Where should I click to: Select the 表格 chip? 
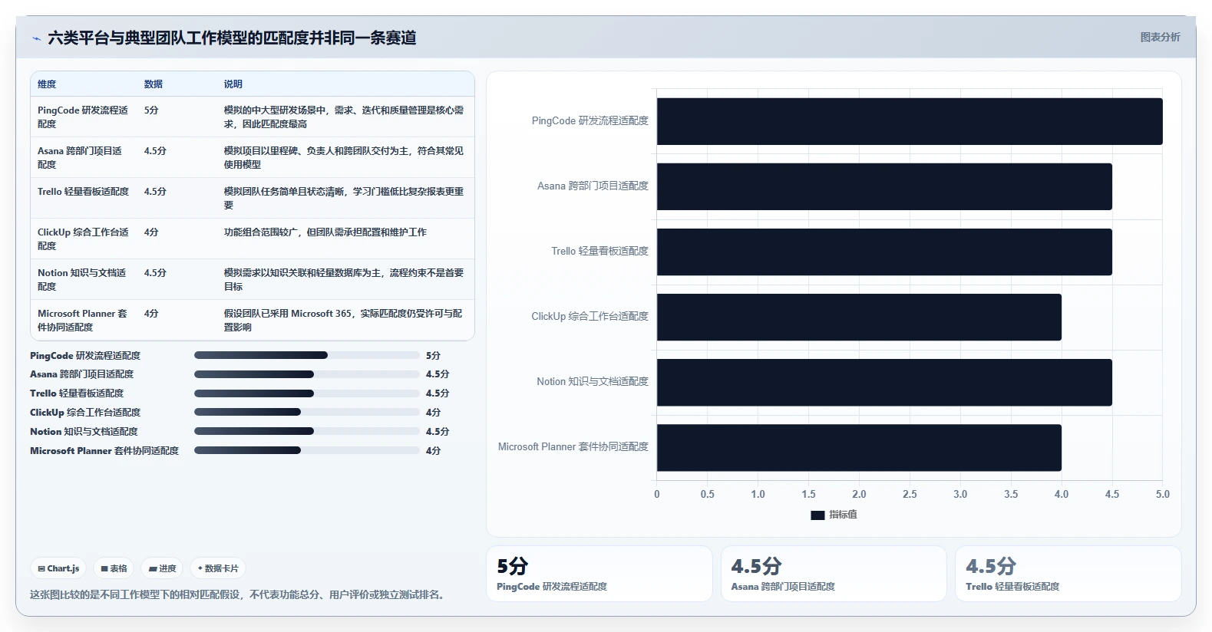pyautogui.click(x=114, y=568)
